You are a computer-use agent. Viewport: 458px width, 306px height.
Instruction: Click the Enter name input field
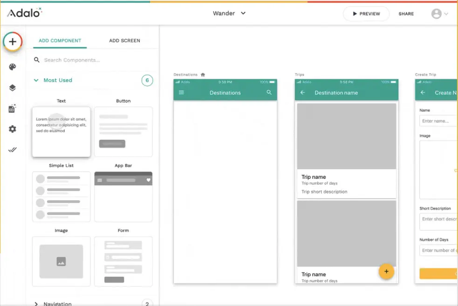point(438,121)
